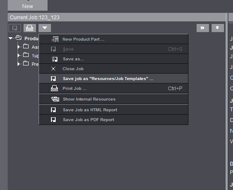Choose Save as... from the menu
The width and height of the screenshot is (233, 190).
[114, 59]
